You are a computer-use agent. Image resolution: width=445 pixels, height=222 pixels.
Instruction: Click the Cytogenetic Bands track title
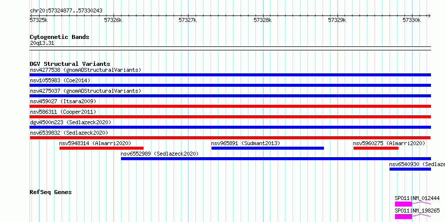(x=59, y=37)
